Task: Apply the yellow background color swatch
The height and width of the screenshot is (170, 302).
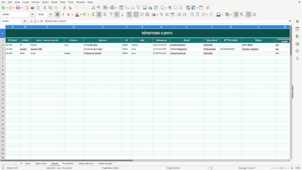Action: [85, 15]
